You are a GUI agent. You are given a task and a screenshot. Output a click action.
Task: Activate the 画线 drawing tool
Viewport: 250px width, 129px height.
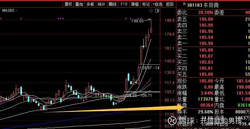tap(112, 4)
